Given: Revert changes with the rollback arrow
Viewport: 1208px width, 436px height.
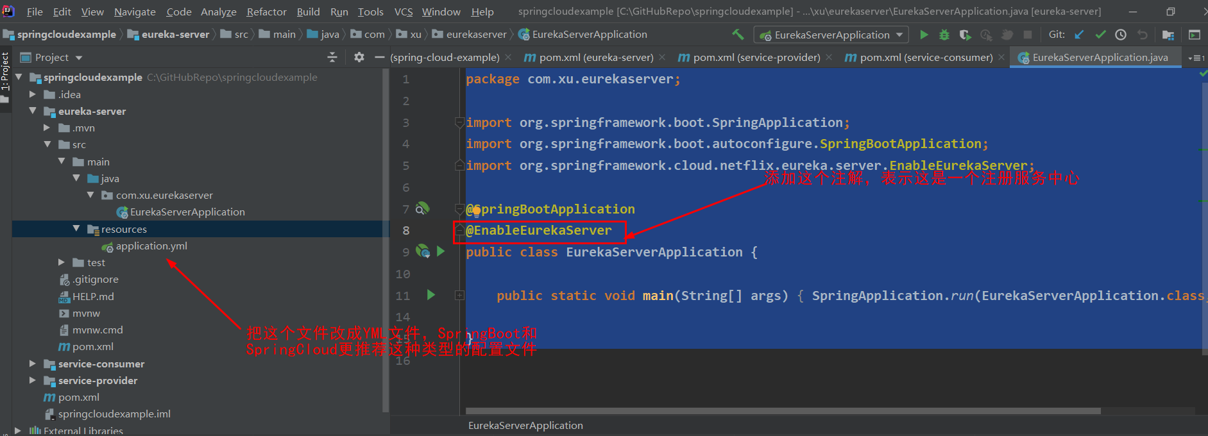Looking at the screenshot, I should (x=1142, y=35).
